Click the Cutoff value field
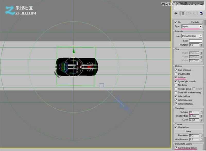Image resolution: width=206 pixels, height=151 pixels. click(194, 120)
